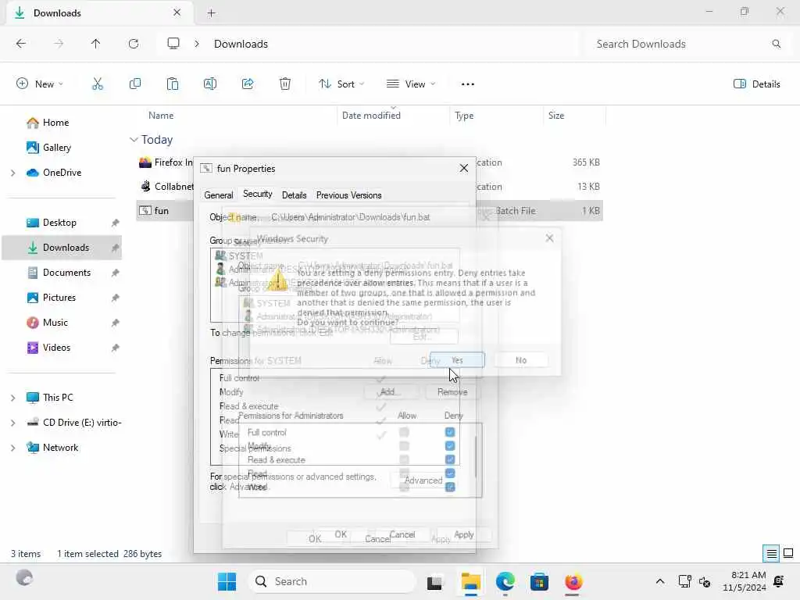800x600 pixels.
Task: Click the Name column header
Action: tap(161, 116)
